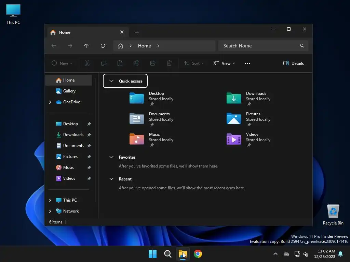The height and width of the screenshot is (262, 350).
Task: Expand OneDrive in the navigation pane
Action: (x=50, y=102)
